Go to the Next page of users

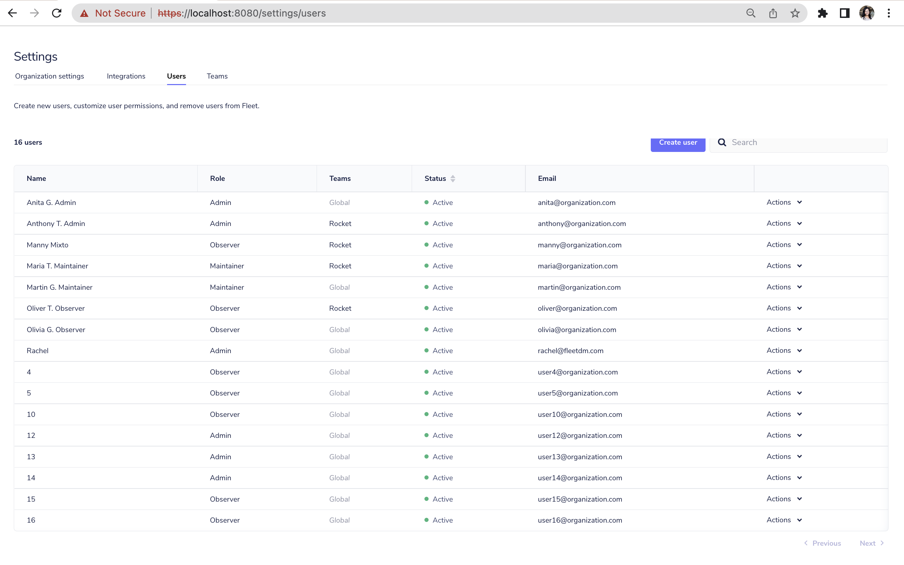869,543
